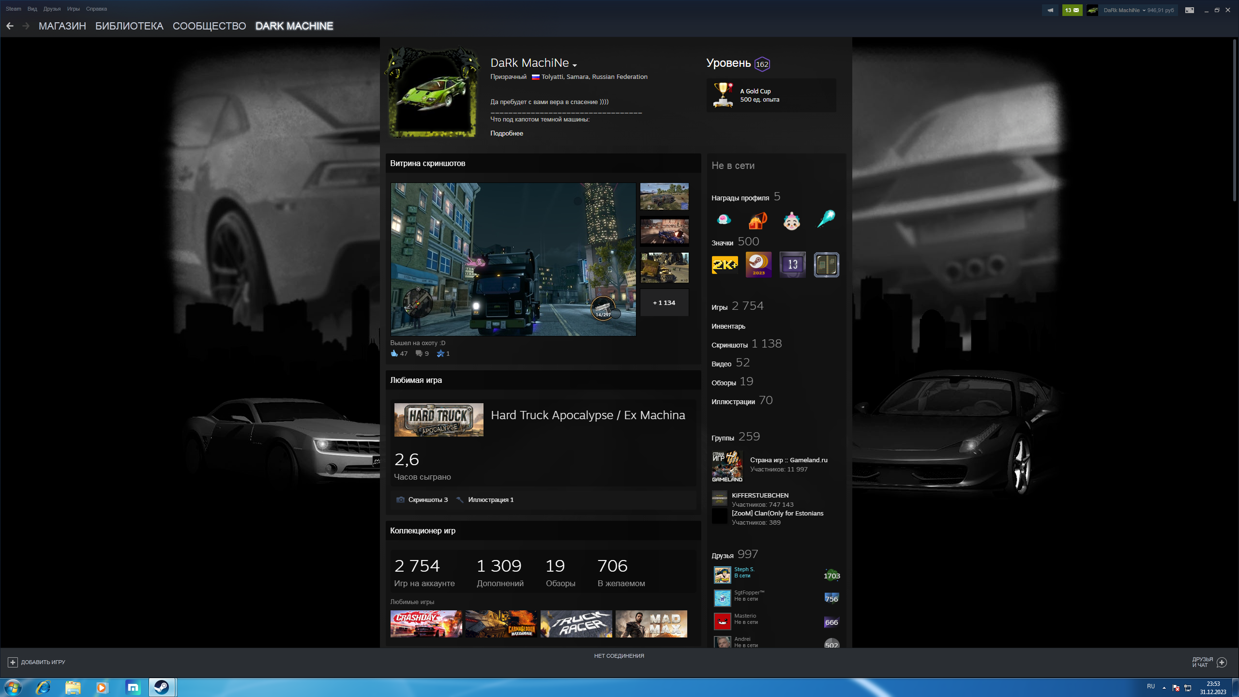Click the back navigation arrow
The image size is (1239, 697).
pos(10,26)
